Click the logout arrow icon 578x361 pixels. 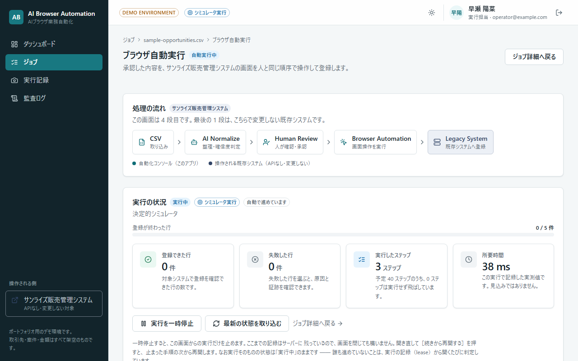(559, 13)
